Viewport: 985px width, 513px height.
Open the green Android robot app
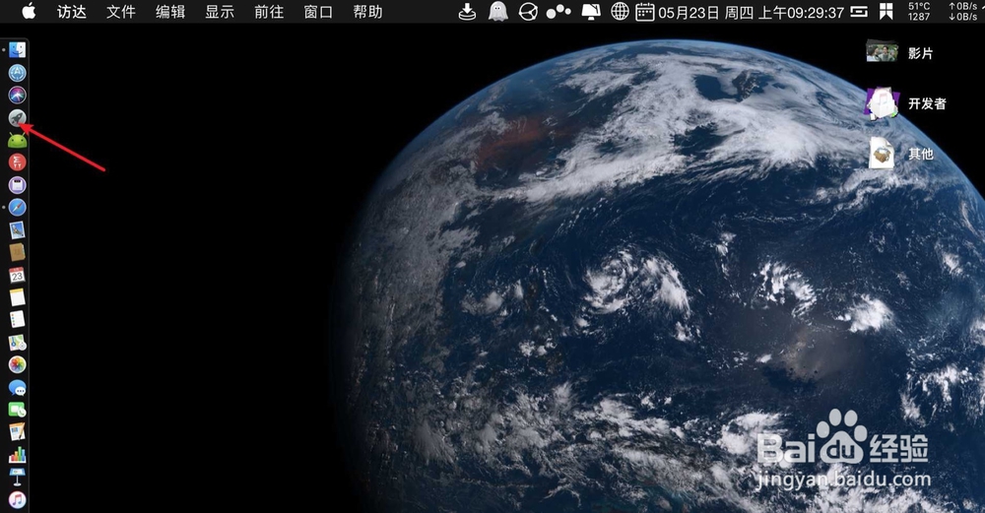tap(17, 140)
